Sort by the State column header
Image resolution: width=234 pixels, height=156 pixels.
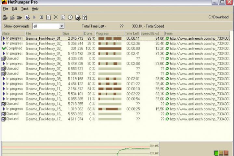click(x=13, y=33)
